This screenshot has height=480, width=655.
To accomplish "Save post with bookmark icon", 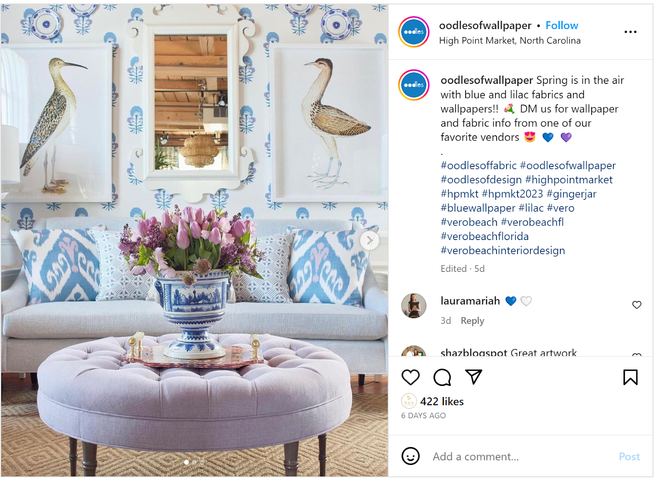I will pyautogui.click(x=630, y=377).
